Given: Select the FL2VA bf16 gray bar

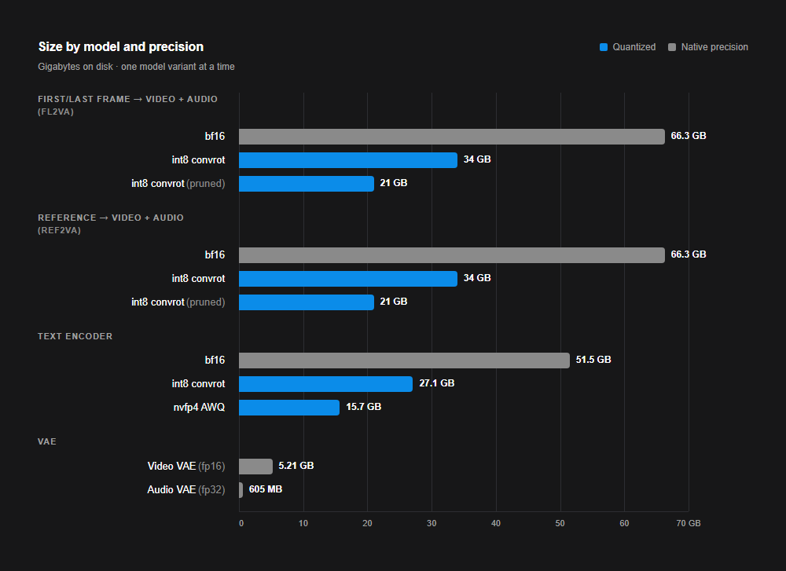Looking at the screenshot, I should tap(452, 136).
